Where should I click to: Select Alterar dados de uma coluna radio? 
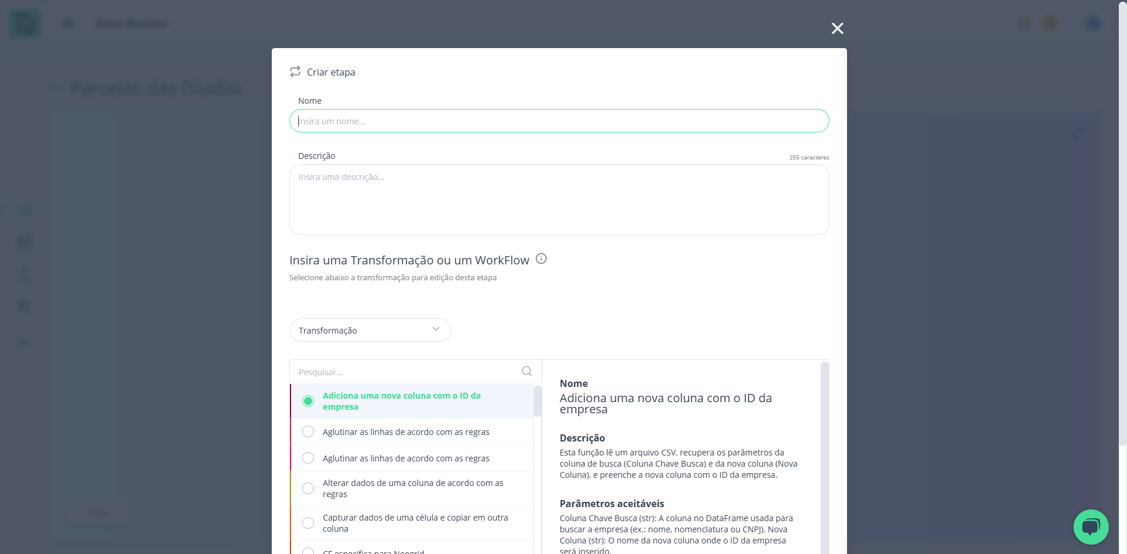click(x=308, y=488)
